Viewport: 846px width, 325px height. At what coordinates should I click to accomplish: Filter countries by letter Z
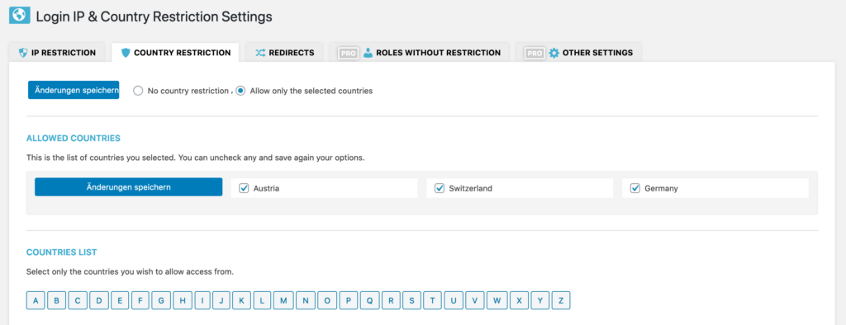(x=561, y=301)
